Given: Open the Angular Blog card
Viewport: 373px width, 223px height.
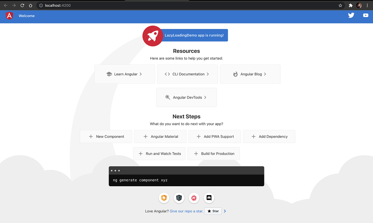Looking at the screenshot, I should coord(250,74).
